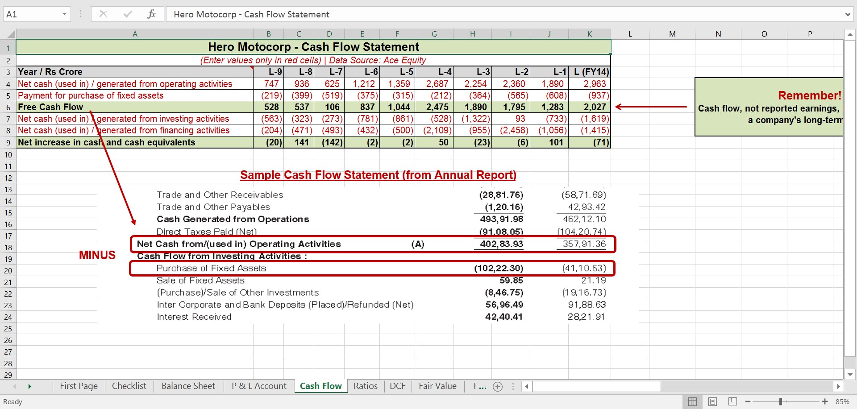Image resolution: width=857 pixels, height=409 pixels.
Task: Switch to Normal view icon
Action: coord(692,401)
